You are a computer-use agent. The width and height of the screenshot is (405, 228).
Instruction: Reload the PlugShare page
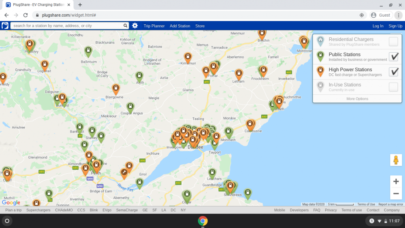(x=25, y=15)
